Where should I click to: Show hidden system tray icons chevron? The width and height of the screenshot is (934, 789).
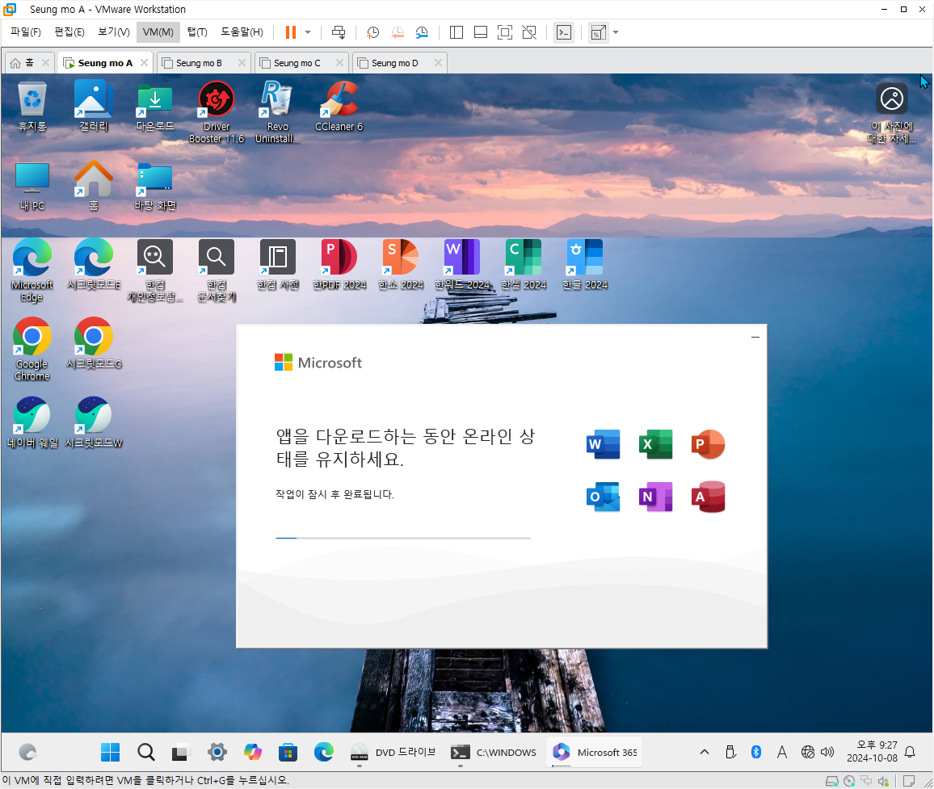click(704, 752)
